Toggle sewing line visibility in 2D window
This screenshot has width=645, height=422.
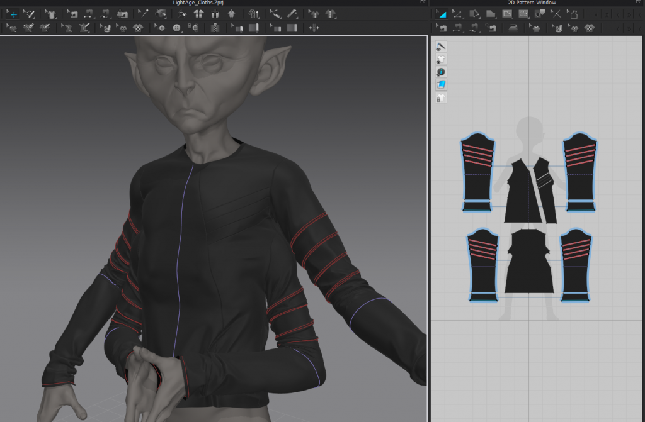[x=442, y=46]
